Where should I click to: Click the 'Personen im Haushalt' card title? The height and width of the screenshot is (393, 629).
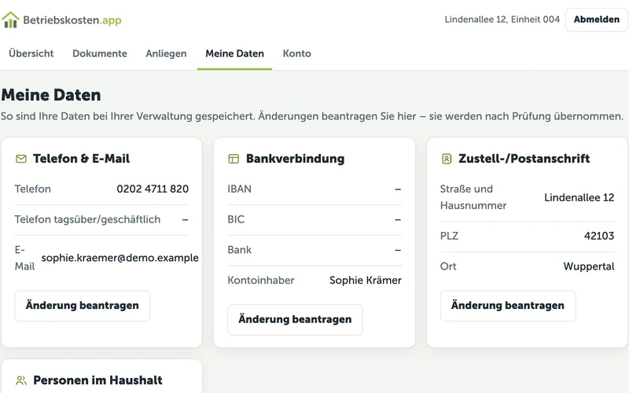(97, 380)
